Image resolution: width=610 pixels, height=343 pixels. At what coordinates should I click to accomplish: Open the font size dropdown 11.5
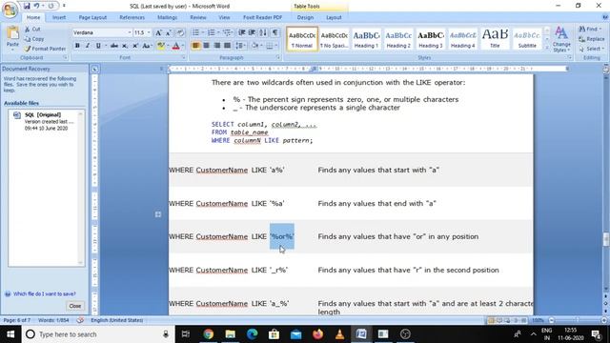pos(149,32)
